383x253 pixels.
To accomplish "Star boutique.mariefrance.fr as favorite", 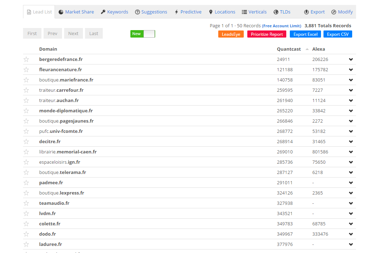I will pos(26,80).
